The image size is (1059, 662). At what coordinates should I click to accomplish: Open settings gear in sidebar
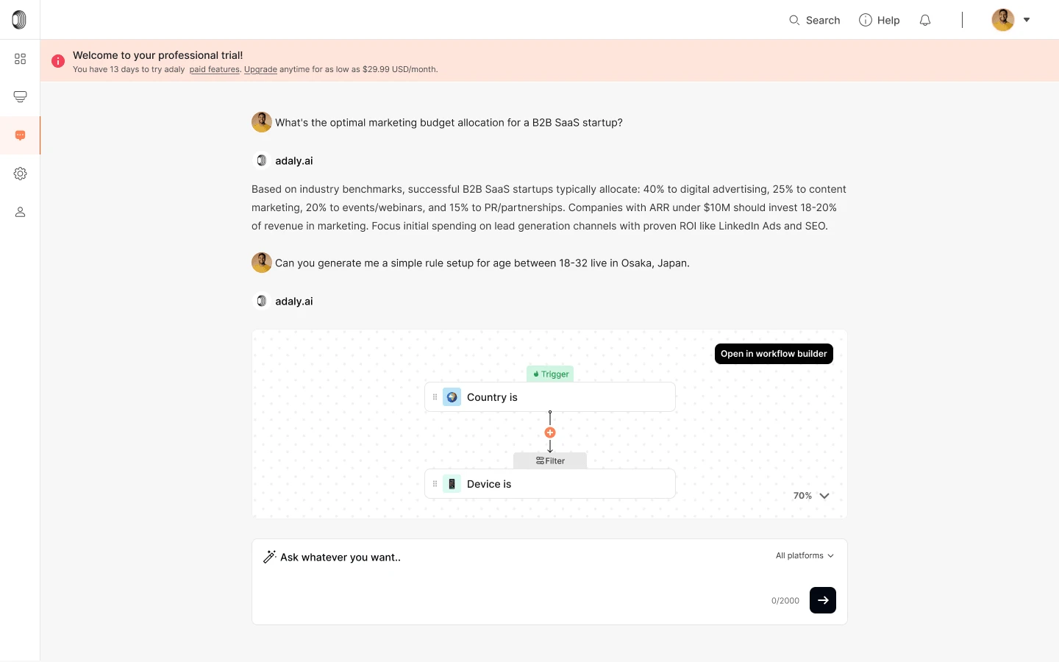point(20,174)
